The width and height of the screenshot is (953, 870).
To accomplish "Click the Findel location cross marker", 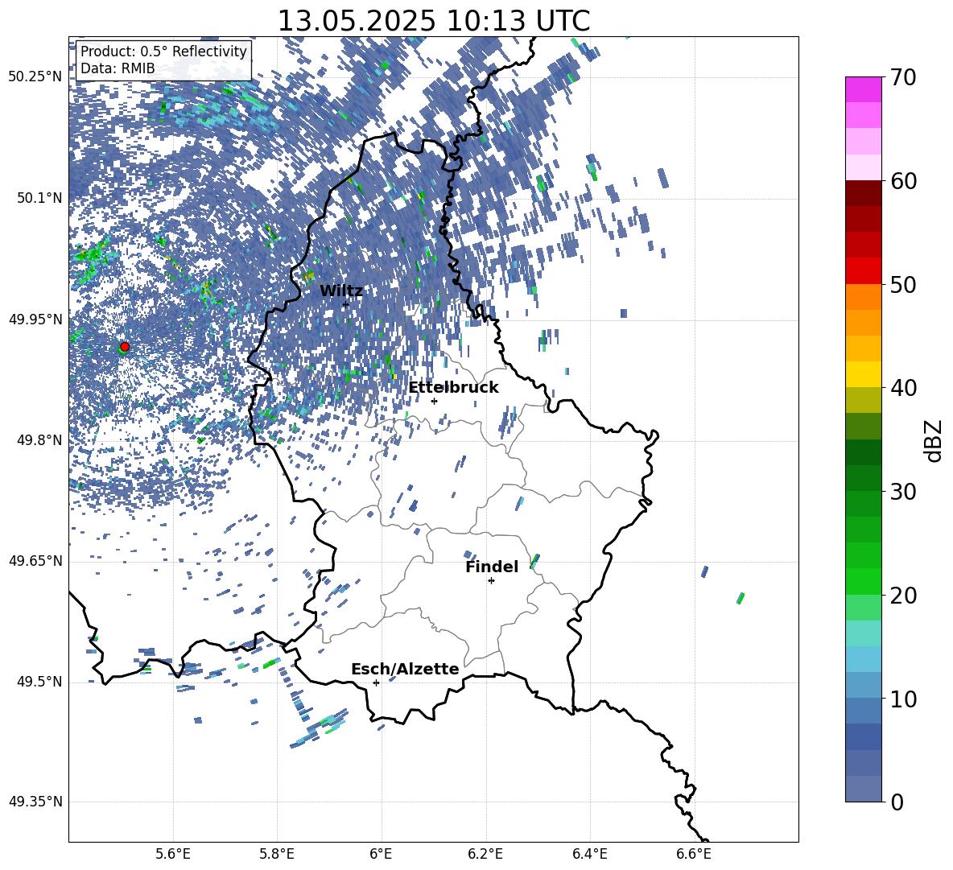I will (x=491, y=581).
